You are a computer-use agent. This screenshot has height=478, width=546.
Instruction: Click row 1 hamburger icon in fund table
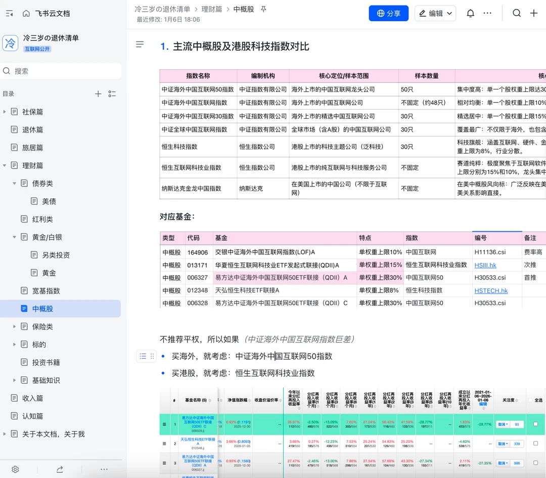(164, 424)
